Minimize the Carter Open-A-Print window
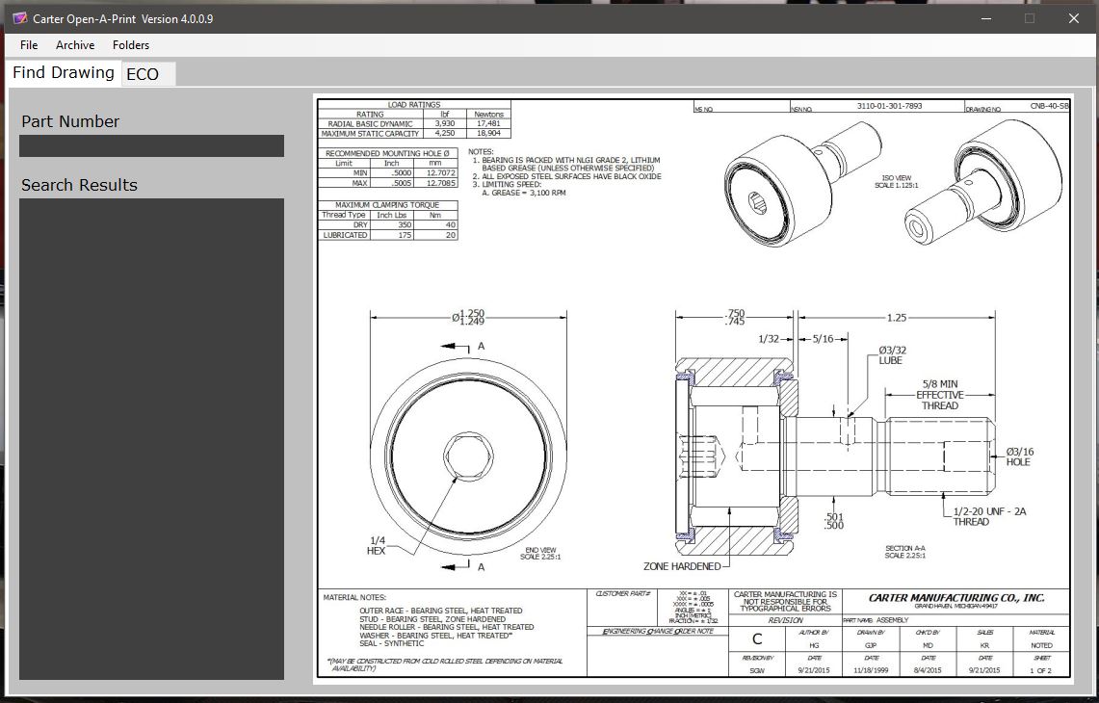 click(985, 18)
